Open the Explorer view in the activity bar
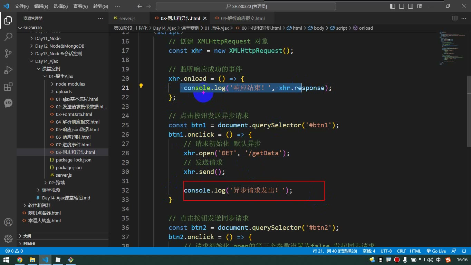This screenshot has height=265, width=471. pos(8,21)
